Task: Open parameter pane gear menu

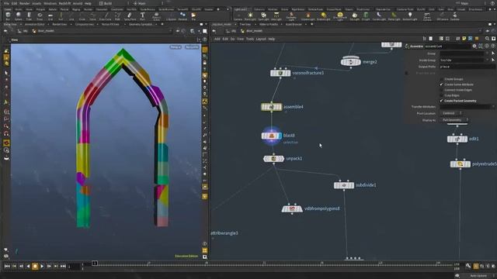Action: [x=474, y=46]
